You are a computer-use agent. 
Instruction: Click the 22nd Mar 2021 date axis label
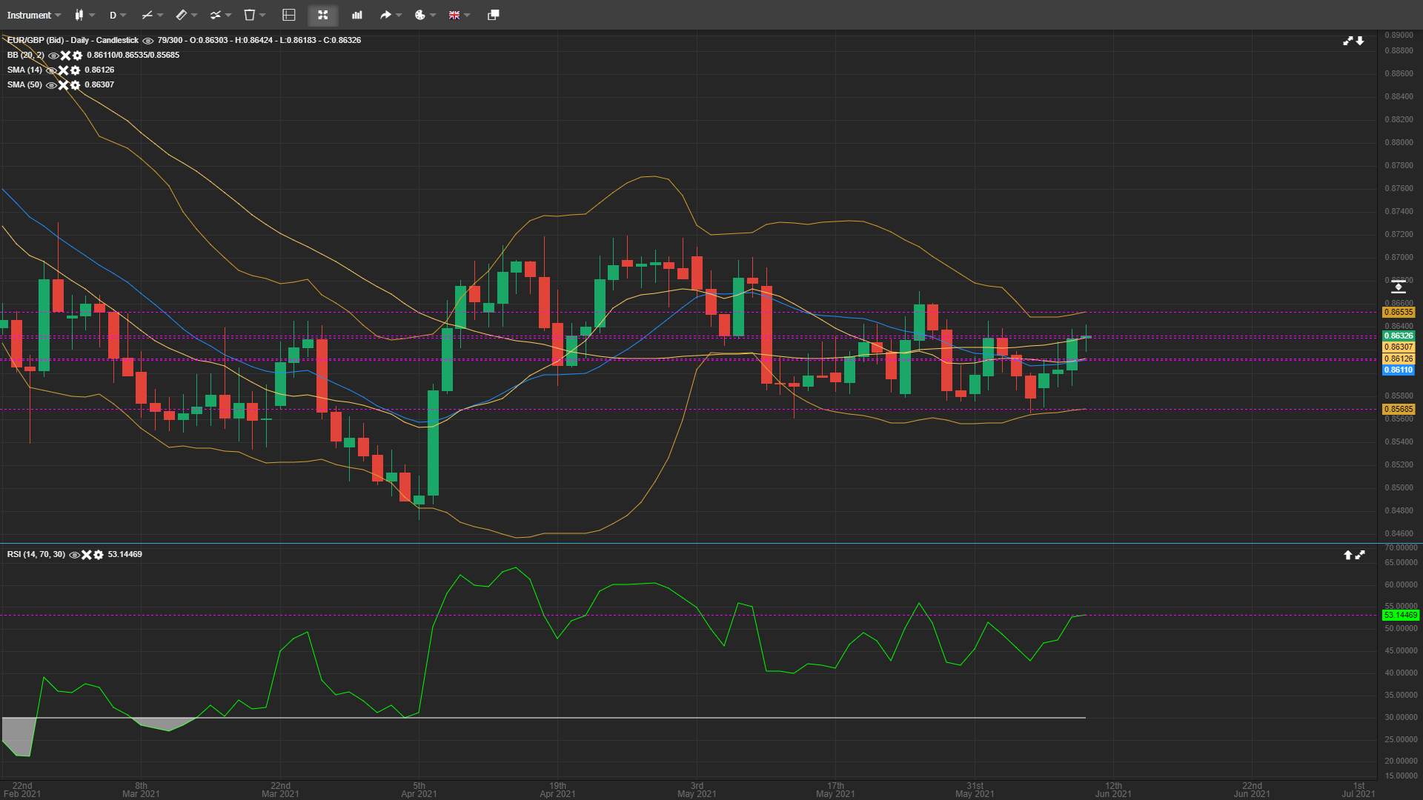click(x=280, y=790)
